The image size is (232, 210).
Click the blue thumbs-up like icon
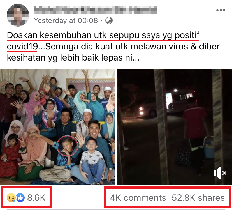20,198
